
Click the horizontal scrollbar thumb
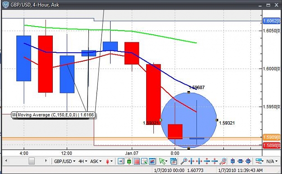coord(32,161)
